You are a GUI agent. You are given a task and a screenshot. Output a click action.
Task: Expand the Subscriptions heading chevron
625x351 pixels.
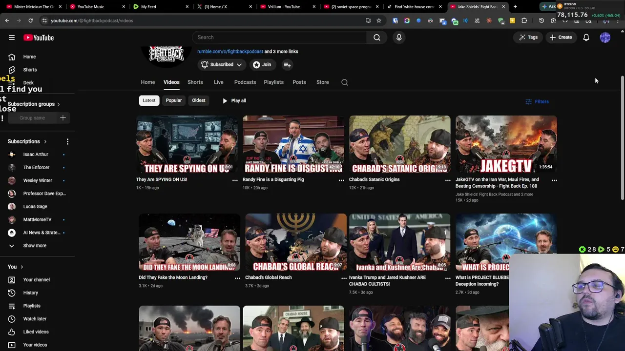(45, 141)
